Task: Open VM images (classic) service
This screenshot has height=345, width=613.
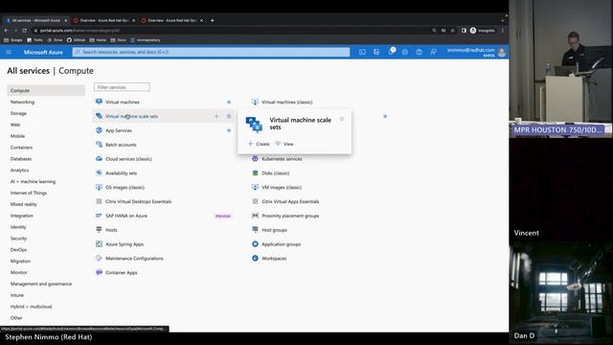Action: tap(282, 188)
